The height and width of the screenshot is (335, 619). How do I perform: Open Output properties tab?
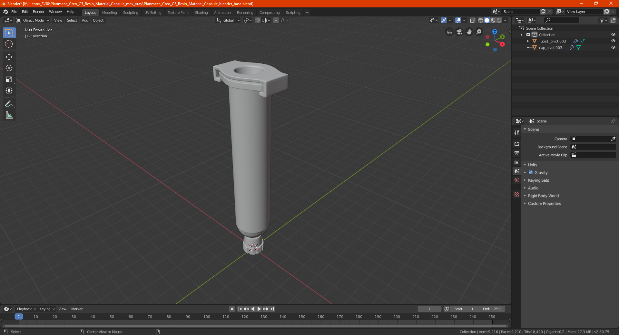[x=517, y=153]
